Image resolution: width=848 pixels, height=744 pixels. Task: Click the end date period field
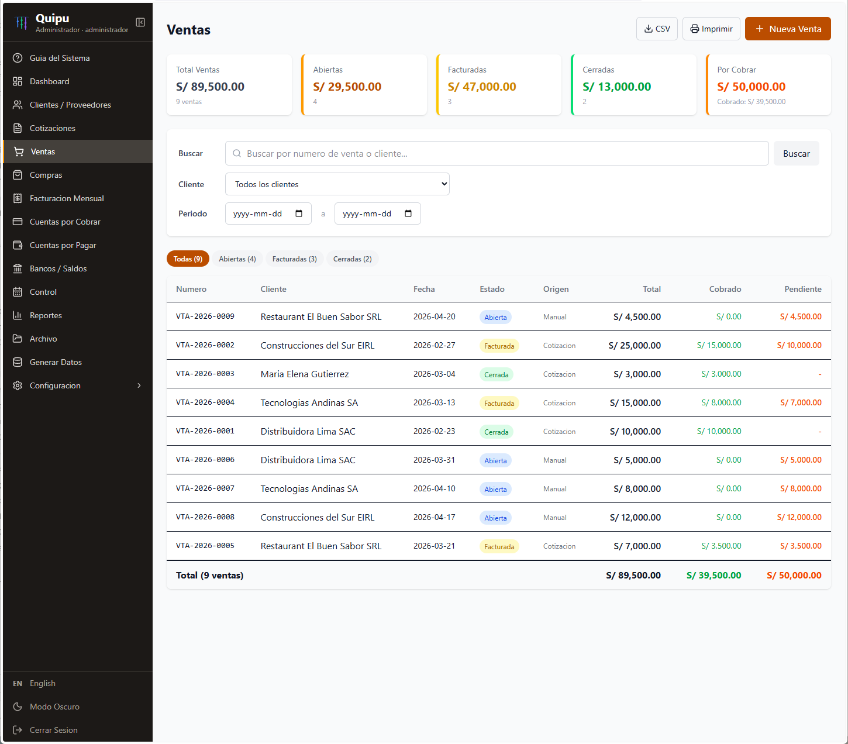pos(378,213)
